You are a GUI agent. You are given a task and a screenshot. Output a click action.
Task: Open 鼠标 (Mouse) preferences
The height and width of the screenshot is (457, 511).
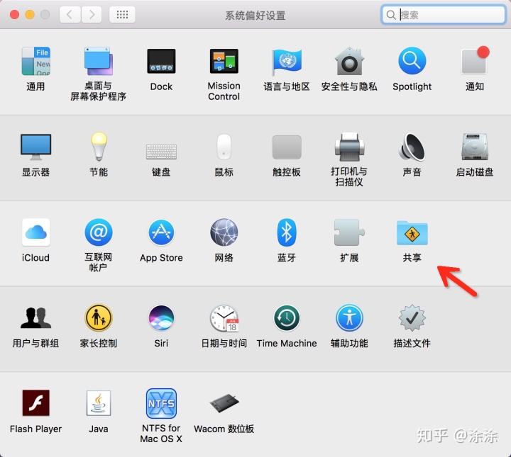[x=224, y=147]
